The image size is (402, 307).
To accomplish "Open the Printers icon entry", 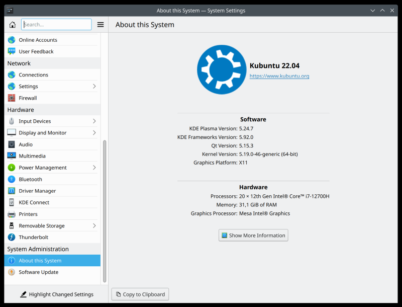I will 12,214.
